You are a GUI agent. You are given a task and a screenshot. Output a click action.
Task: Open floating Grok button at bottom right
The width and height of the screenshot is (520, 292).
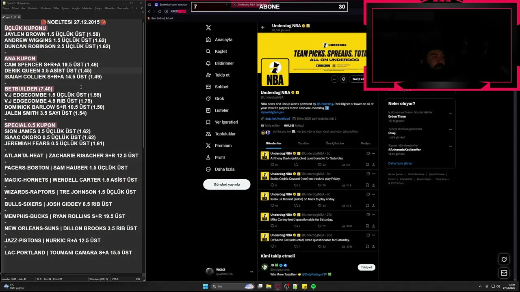click(x=504, y=259)
